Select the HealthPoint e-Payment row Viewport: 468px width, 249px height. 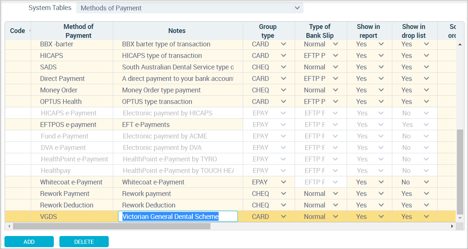(230, 159)
